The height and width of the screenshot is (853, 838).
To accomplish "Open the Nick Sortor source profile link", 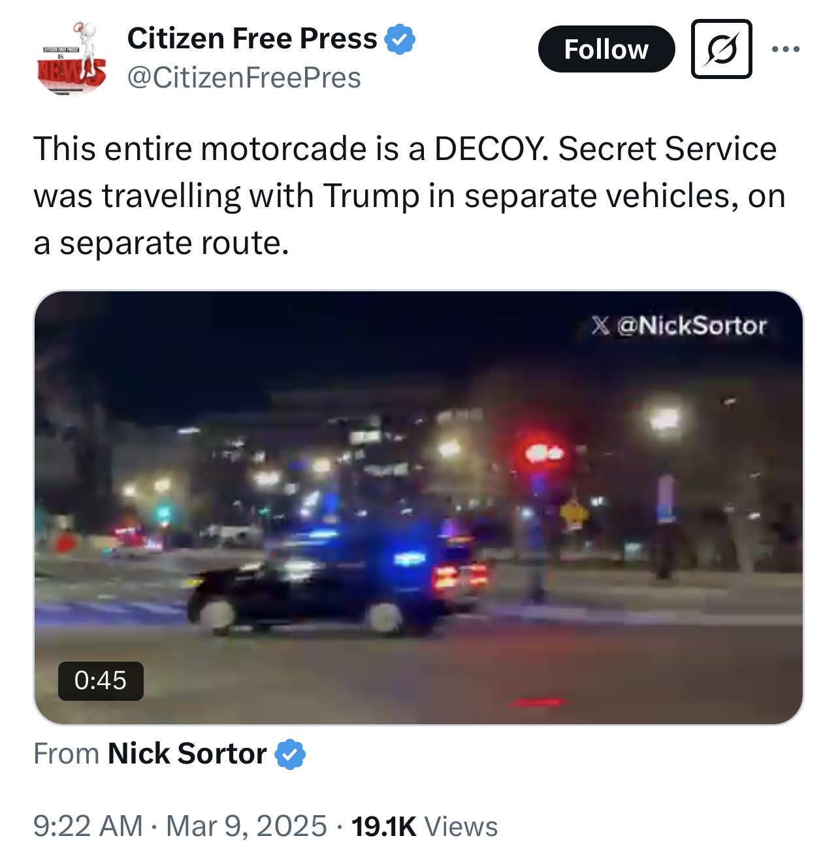I will point(187,754).
